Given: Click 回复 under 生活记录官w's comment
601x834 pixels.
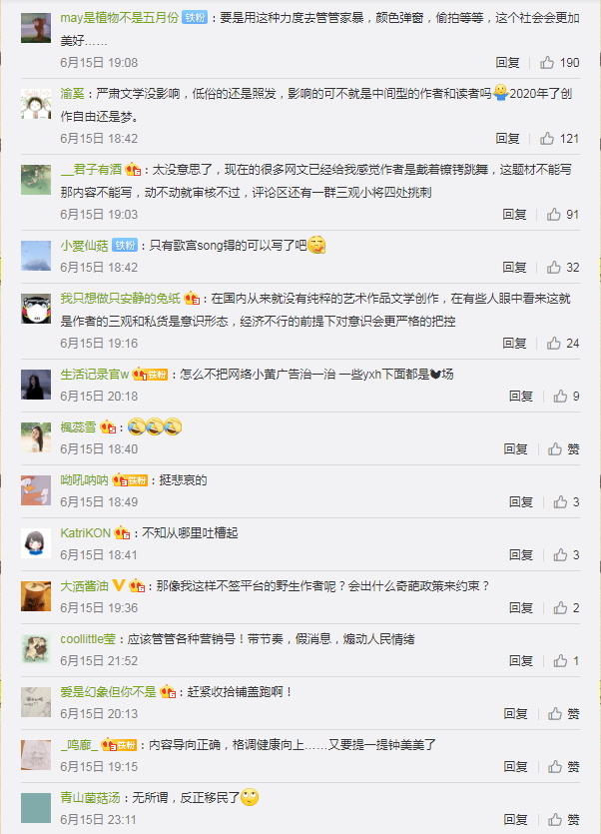Looking at the screenshot, I should pos(521,396).
